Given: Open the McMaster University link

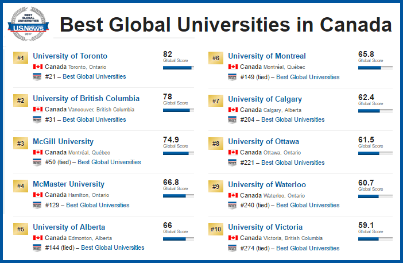Looking at the screenshot, I should pos(69,184).
